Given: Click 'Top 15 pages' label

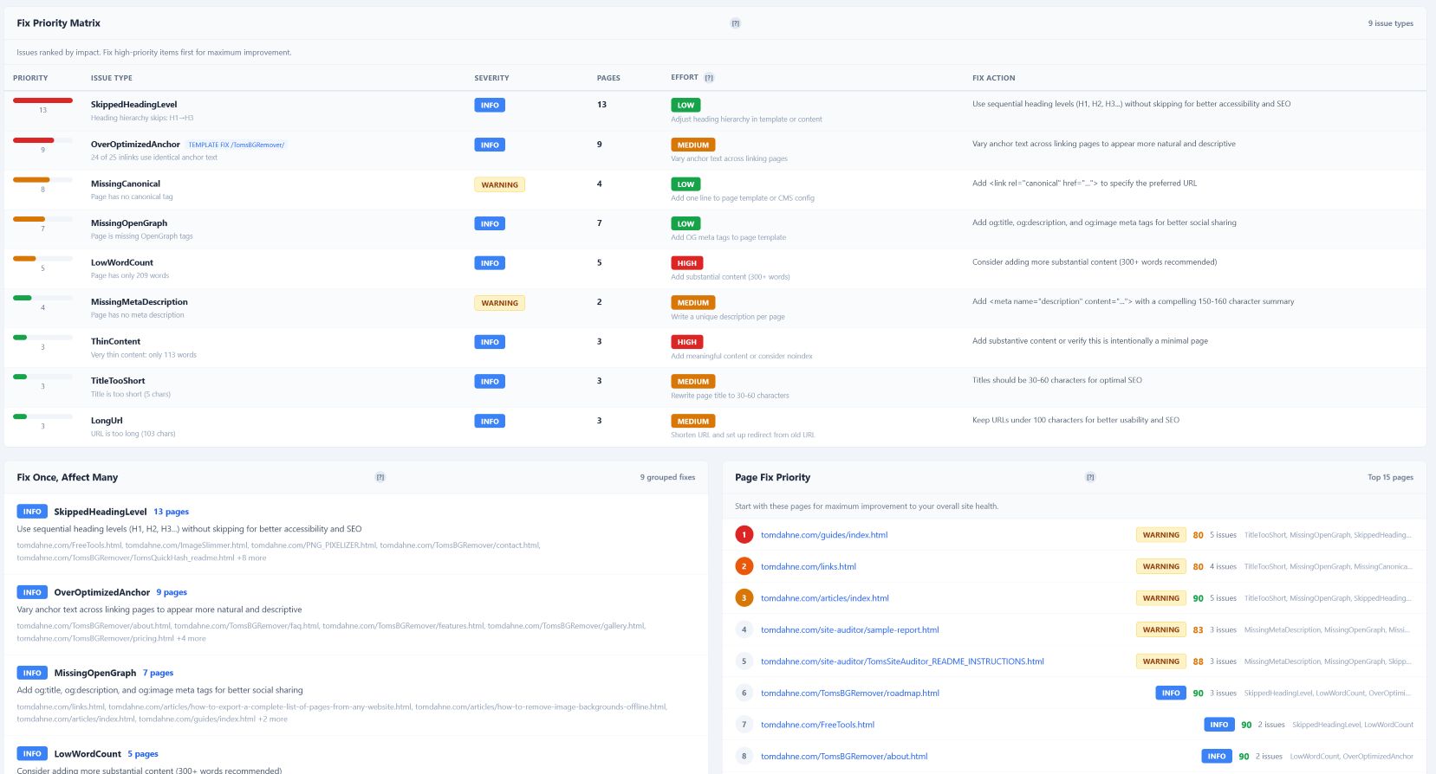Looking at the screenshot, I should click(1390, 477).
